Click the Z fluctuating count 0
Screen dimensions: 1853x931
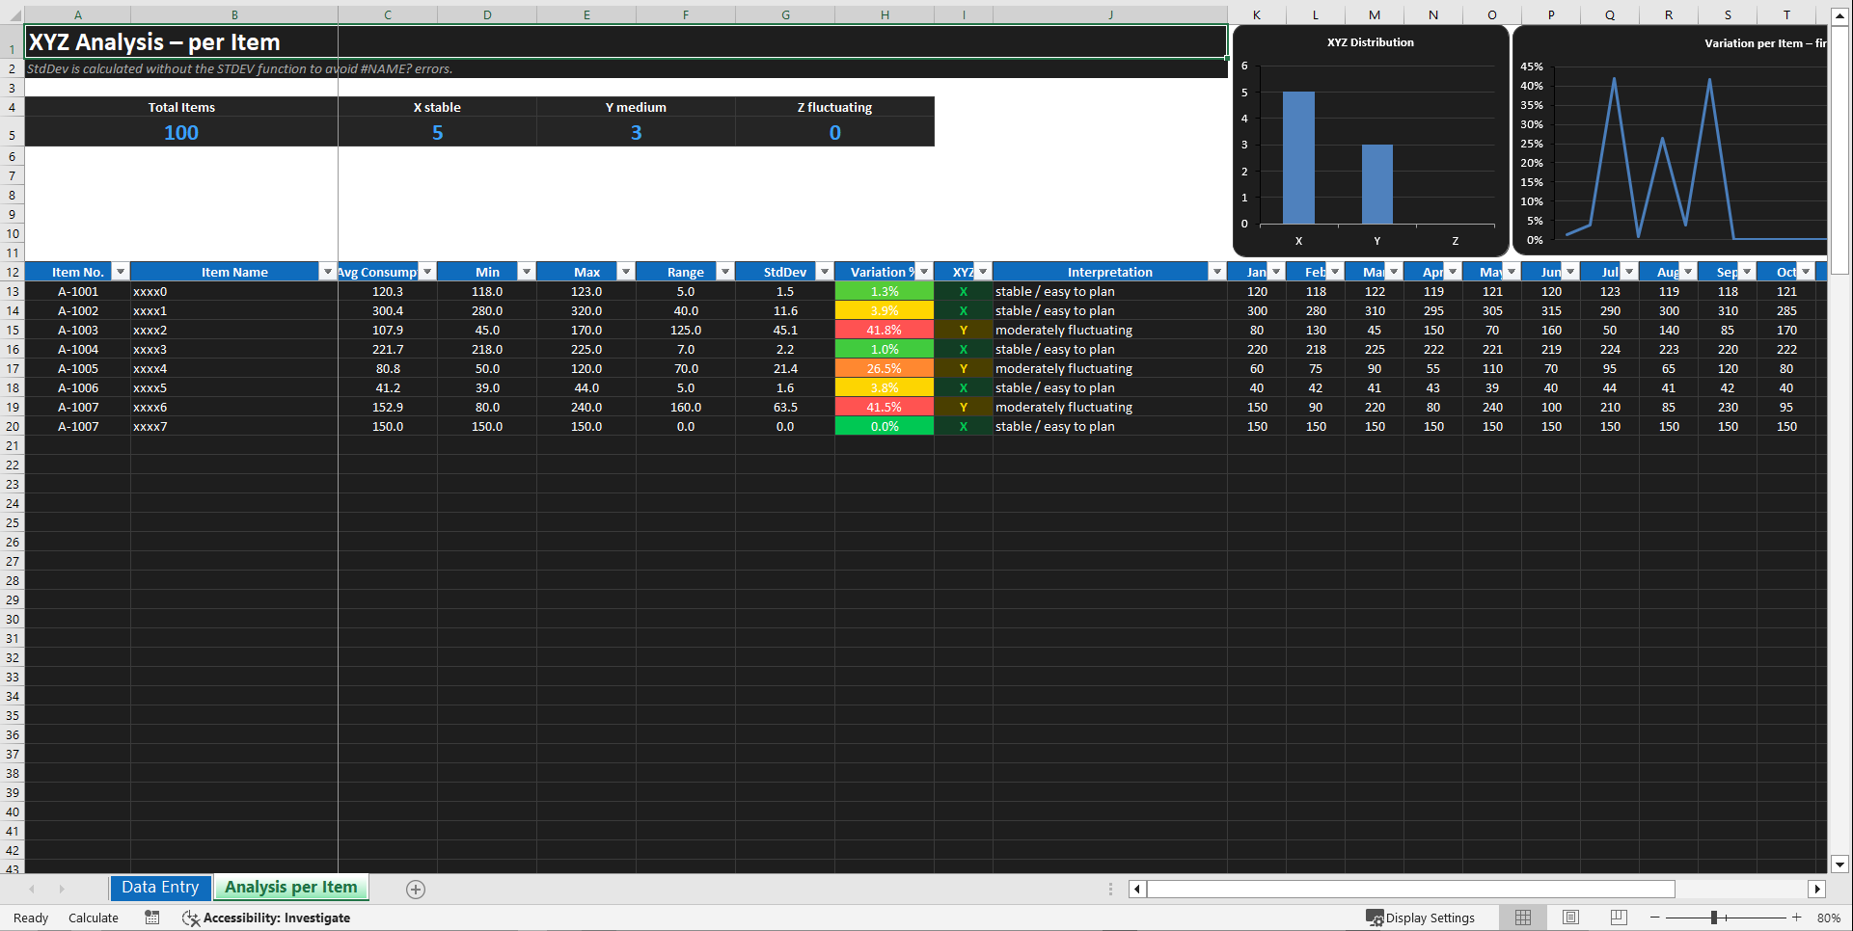tap(834, 133)
